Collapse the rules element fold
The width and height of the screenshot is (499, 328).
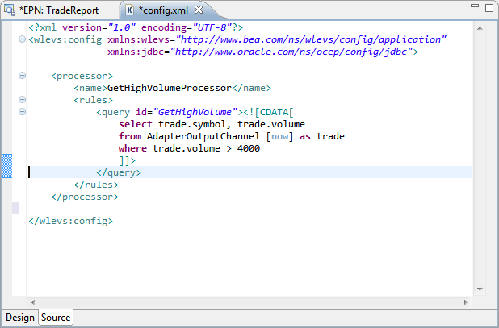22,100
